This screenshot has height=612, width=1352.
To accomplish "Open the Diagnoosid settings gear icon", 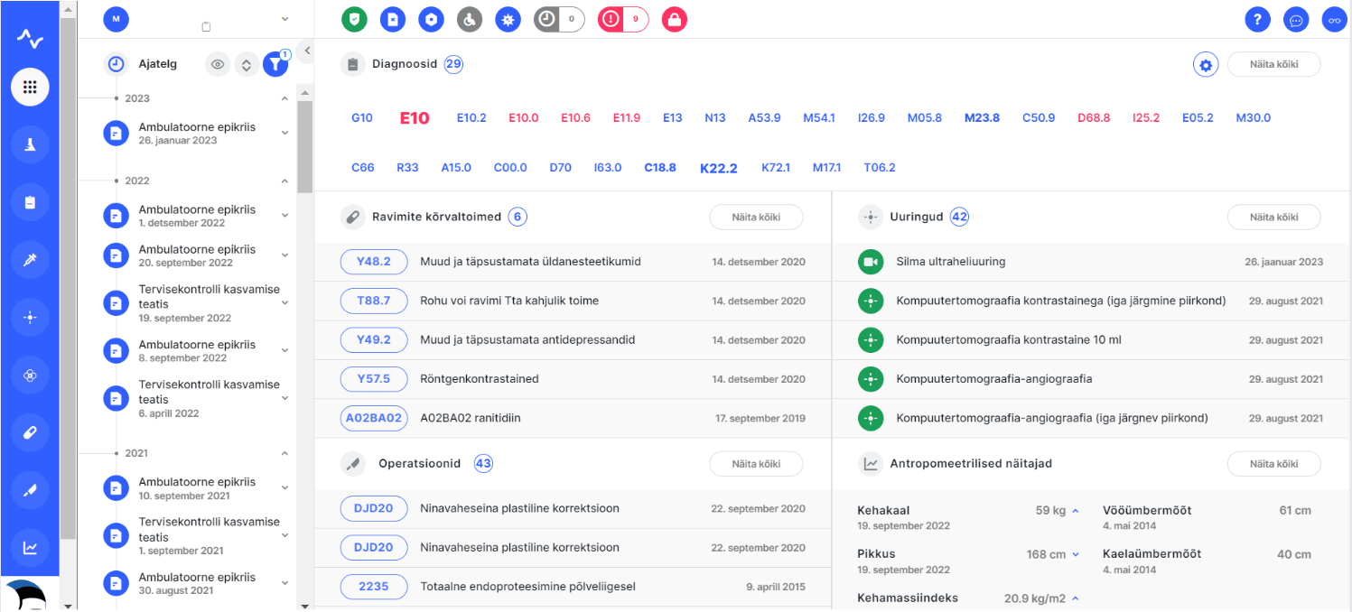I will (x=1205, y=65).
